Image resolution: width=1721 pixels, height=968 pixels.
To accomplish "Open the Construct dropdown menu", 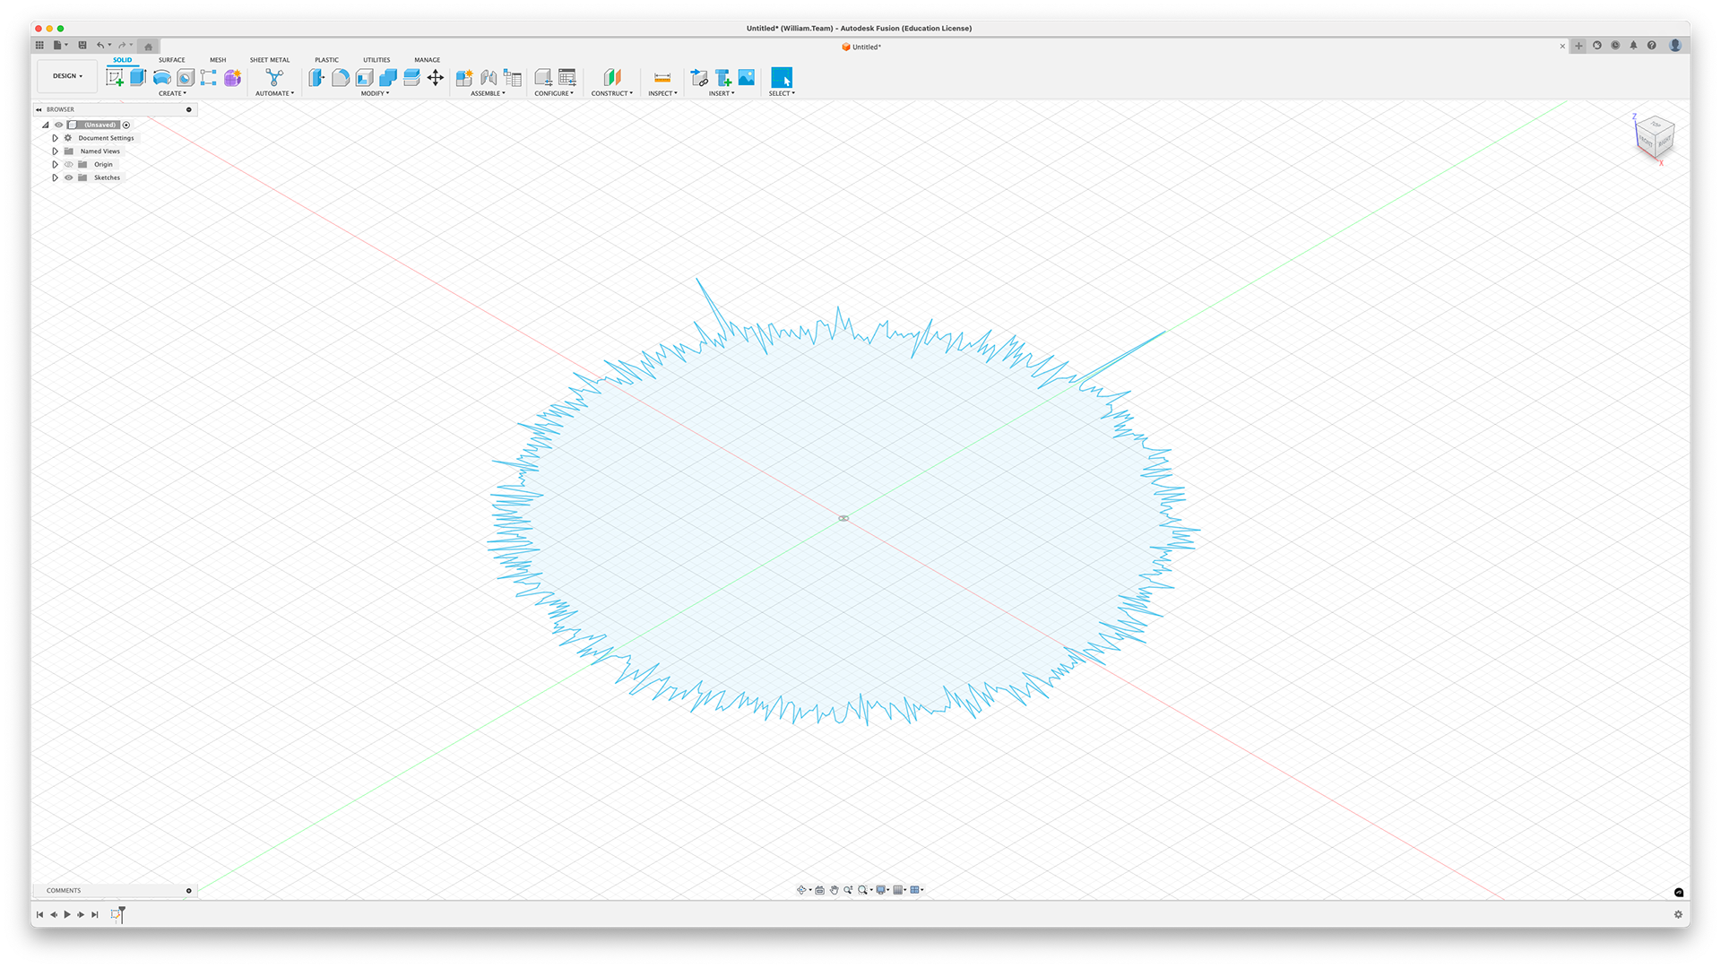I will pyautogui.click(x=612, y=93).
